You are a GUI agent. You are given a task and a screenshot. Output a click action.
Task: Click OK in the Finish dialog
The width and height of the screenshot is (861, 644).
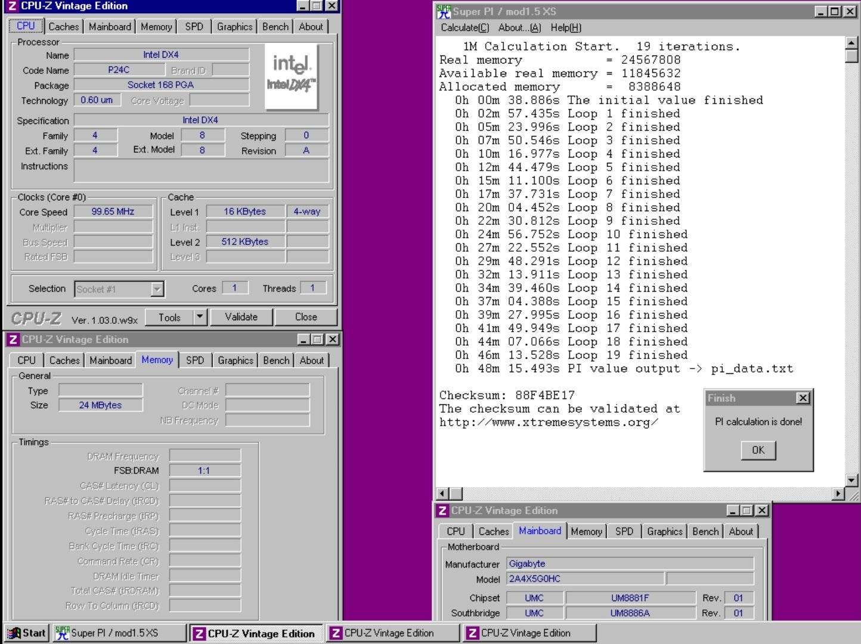[758, 450]
